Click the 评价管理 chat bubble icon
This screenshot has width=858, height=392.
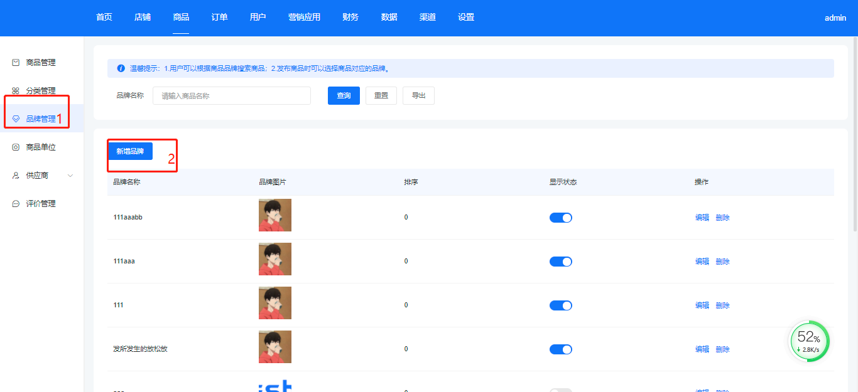click(x=16, y=204)
